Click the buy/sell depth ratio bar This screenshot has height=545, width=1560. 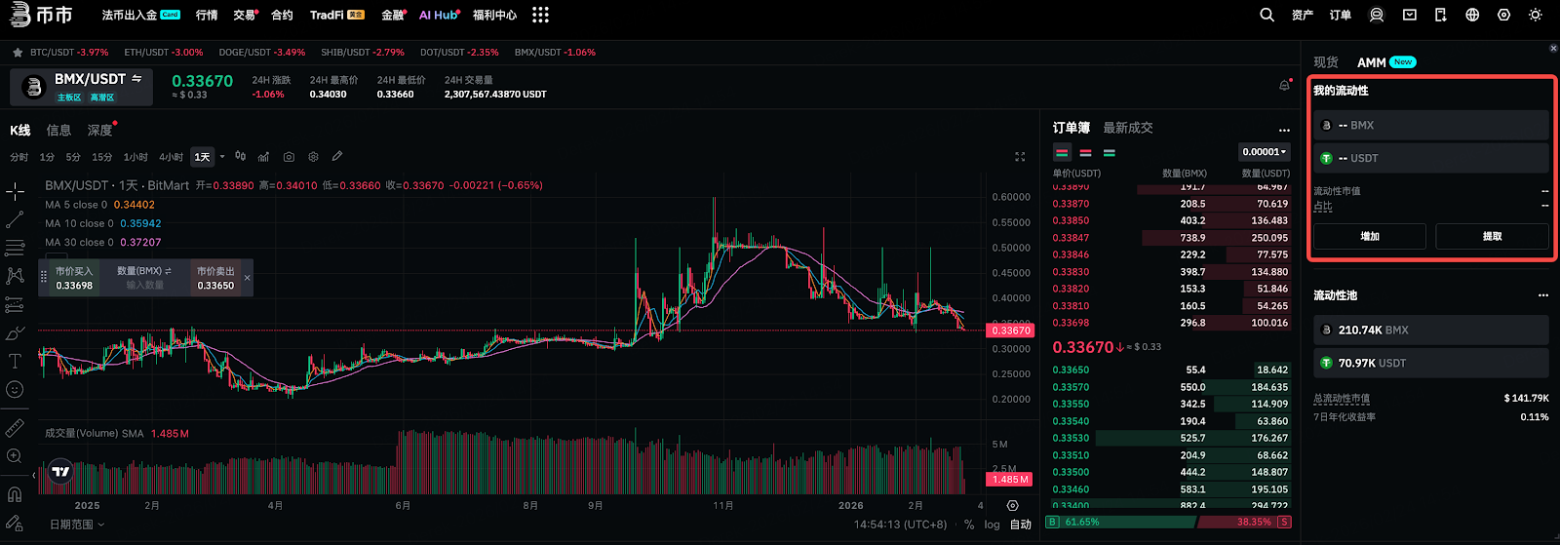click(x=1168, y=522)
